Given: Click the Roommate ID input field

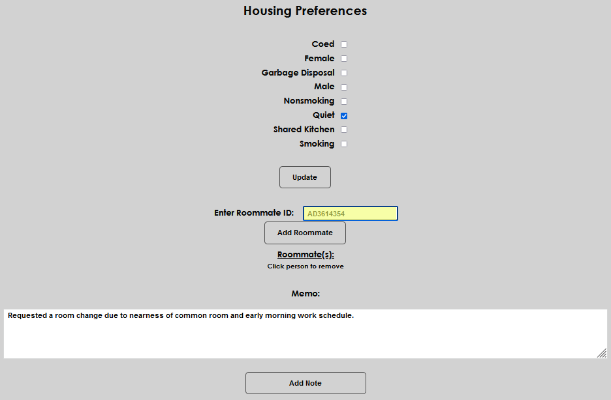Looking at the screenshot, I should coord(350,213).
